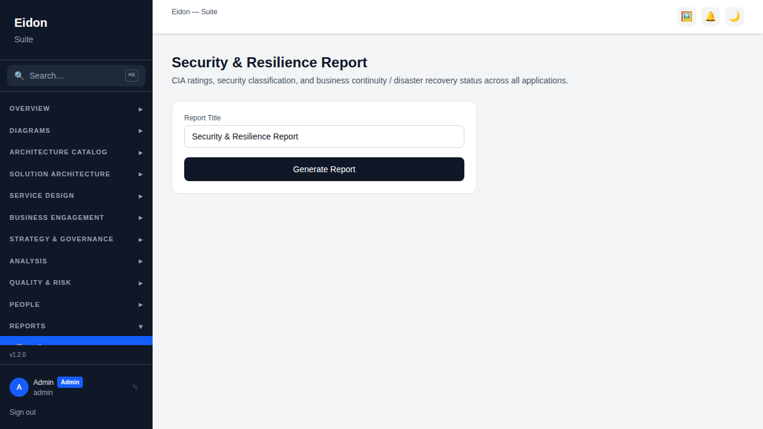Expand Business Engagement section
763x429 pixels.
[x=76, y=217]
